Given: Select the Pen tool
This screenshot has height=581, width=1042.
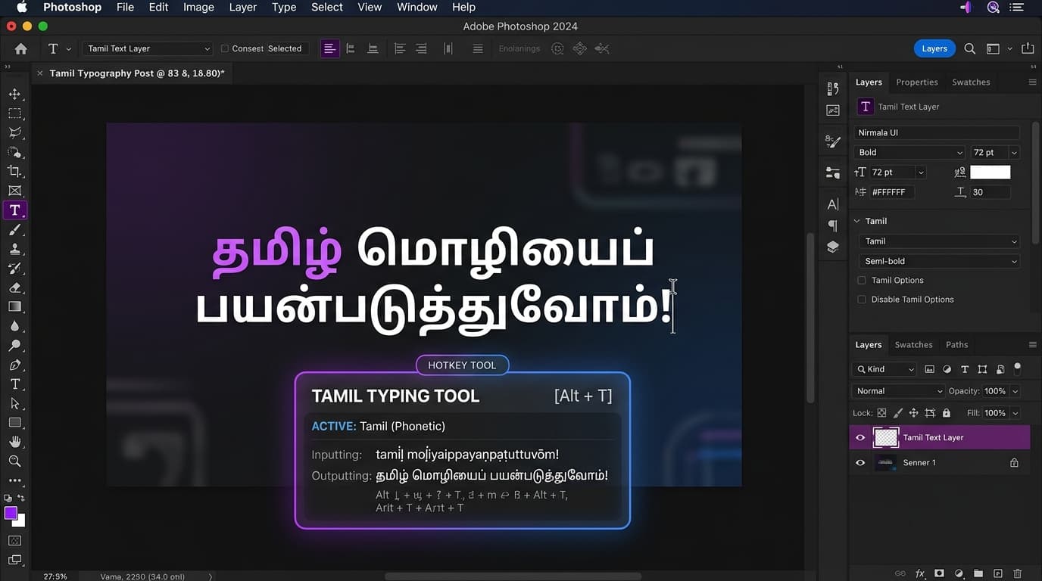Looking at the screenshot, I should point(14,365).
